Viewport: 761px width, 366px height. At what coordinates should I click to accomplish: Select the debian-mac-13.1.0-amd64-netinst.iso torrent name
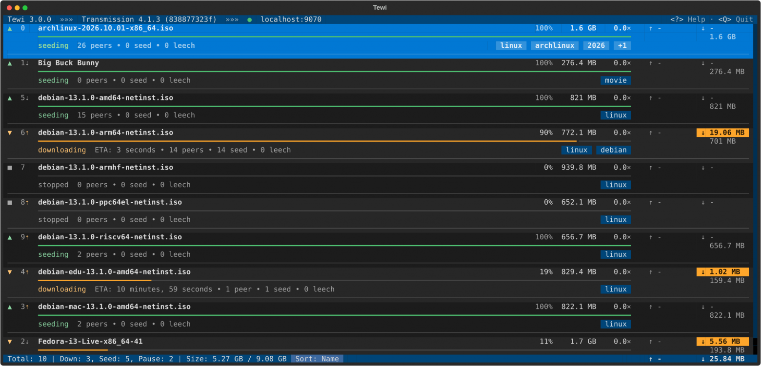coord(114,307)
